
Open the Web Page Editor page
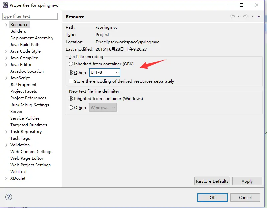[x=27, y=158]
